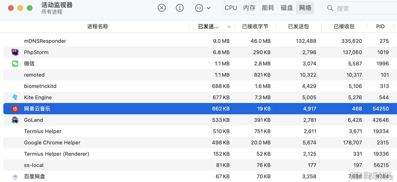397x182 pixels.
Task: Select the 网易云音乐 process name
Action: pyautogui.click(x=37, y=109)
